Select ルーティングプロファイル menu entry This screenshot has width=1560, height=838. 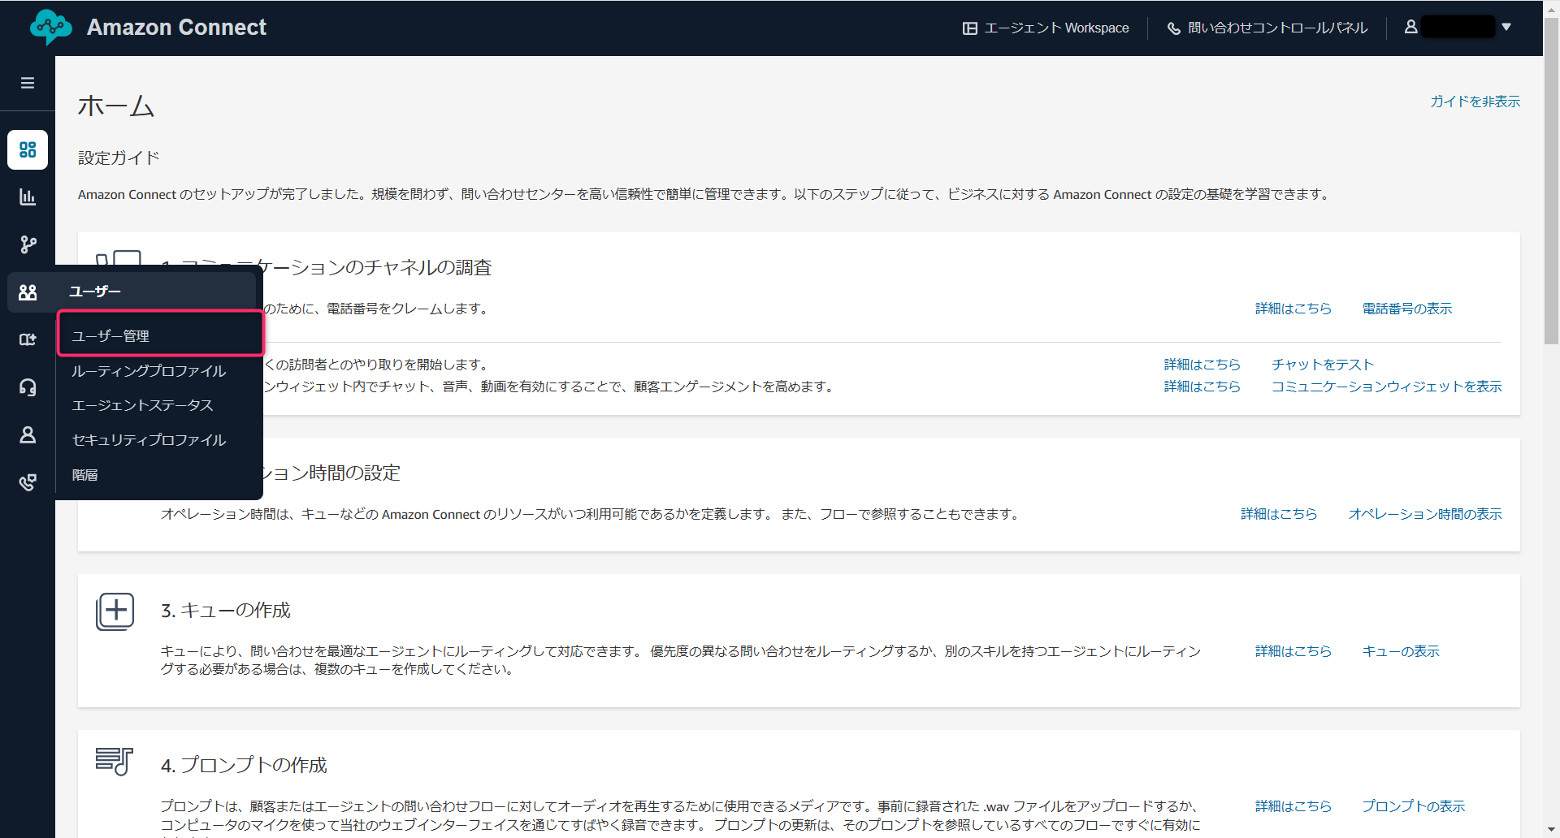[x=149, y=371]
